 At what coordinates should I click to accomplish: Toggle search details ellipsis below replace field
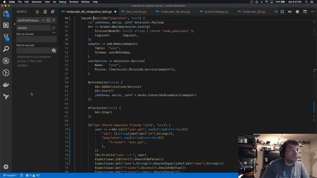[x=54, y=32]
